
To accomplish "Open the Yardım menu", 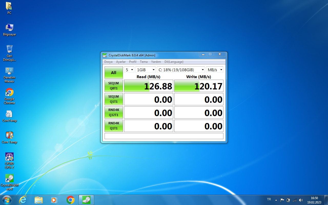I will (x=156, y=62).
